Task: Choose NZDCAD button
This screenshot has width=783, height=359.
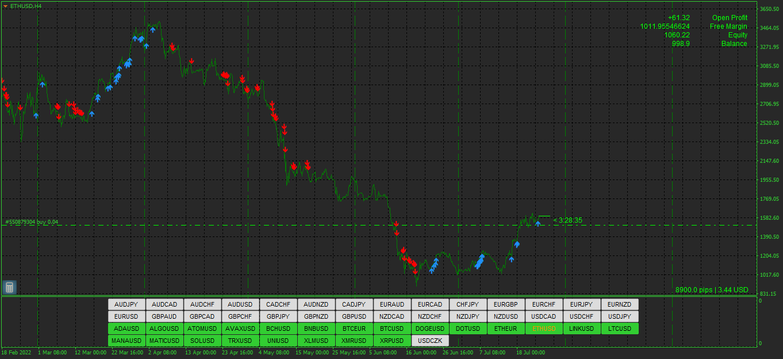Action: point(391,316)
